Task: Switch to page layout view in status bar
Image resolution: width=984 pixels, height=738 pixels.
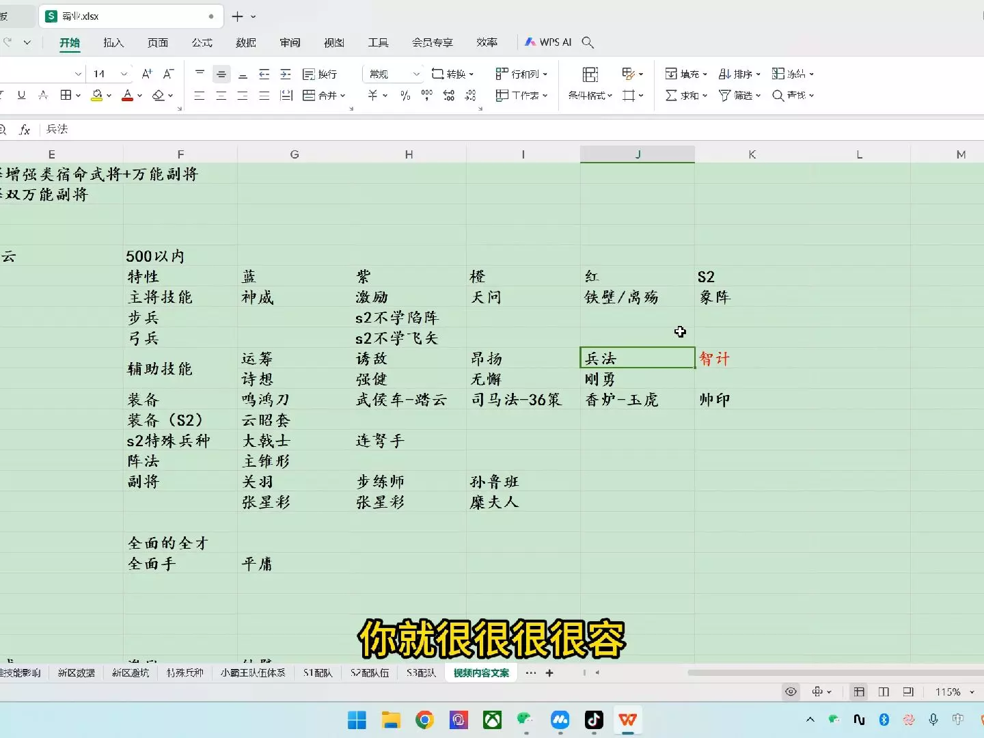Action: (884, 692)
